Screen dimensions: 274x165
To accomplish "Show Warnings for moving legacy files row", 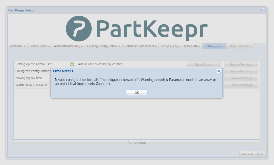I will [x=241, y=78].
